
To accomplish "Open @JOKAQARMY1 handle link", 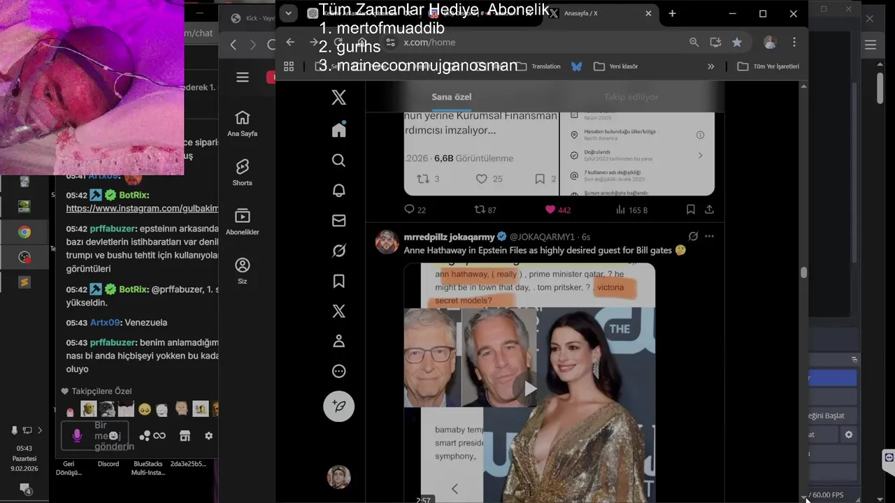I will [542, 237].
